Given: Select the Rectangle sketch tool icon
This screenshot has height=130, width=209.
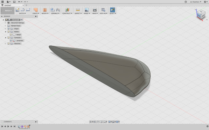Looking at the screenshot, I should pos(28,10).
